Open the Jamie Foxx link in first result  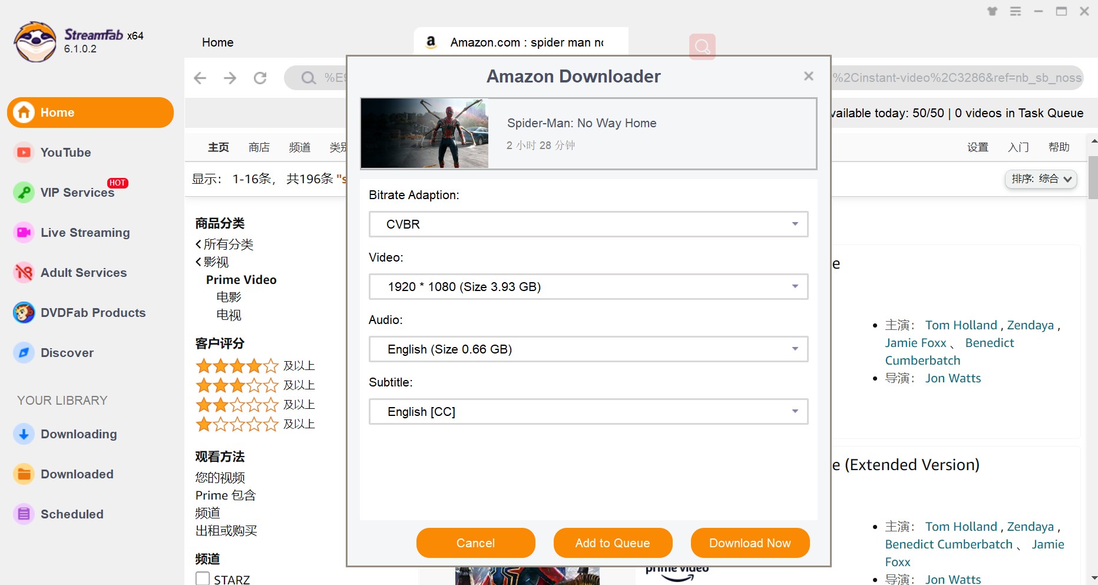pyautogui.click(x=915, y=343)
